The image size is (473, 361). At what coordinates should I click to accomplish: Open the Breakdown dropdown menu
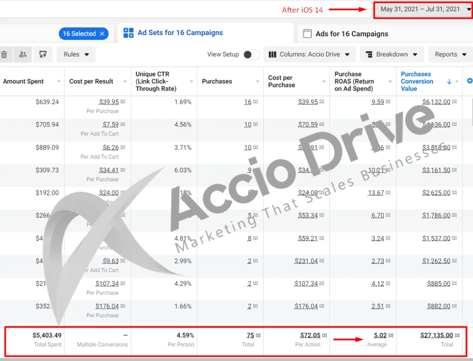click(391, 54)
